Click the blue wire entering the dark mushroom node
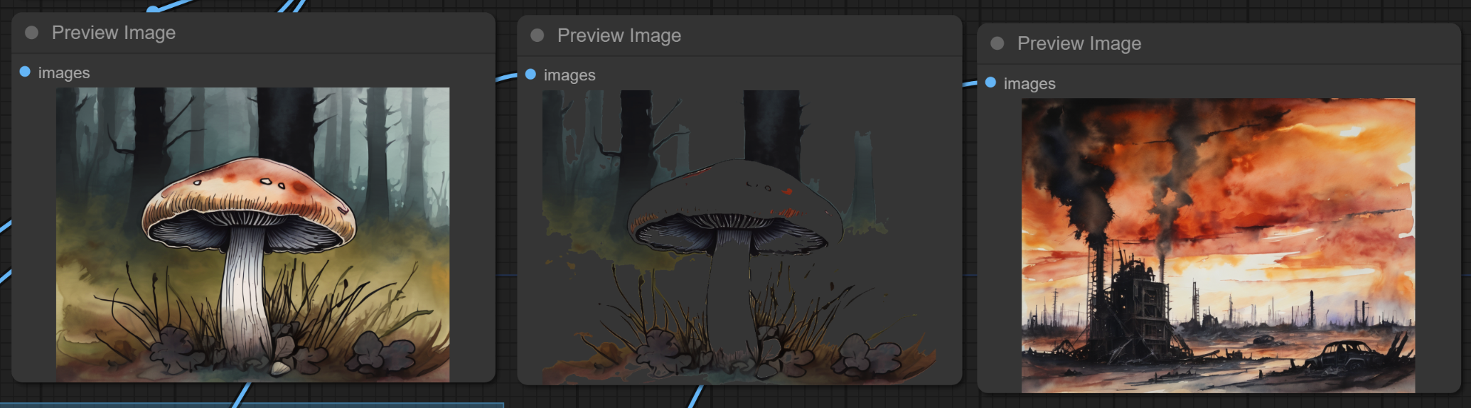 point(506,77)
